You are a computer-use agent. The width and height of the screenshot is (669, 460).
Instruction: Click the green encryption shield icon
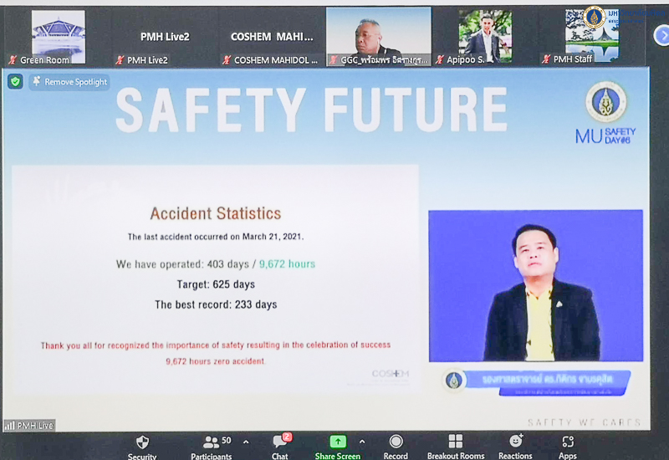[x=15, y=82]
